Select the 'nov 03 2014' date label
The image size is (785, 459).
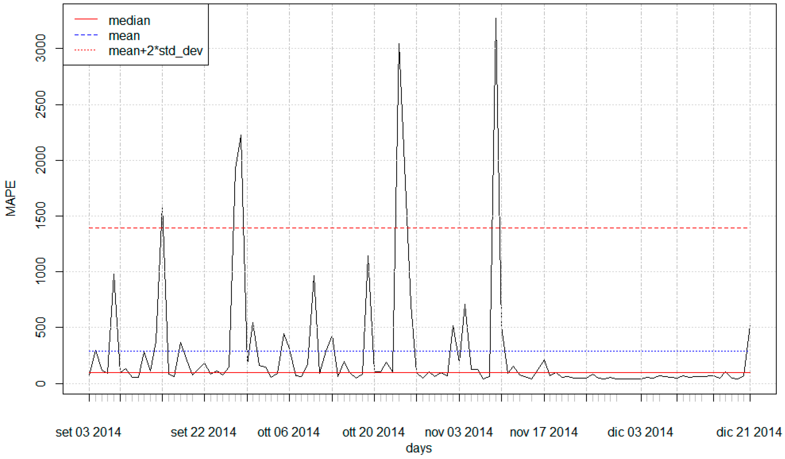point(459,432)
